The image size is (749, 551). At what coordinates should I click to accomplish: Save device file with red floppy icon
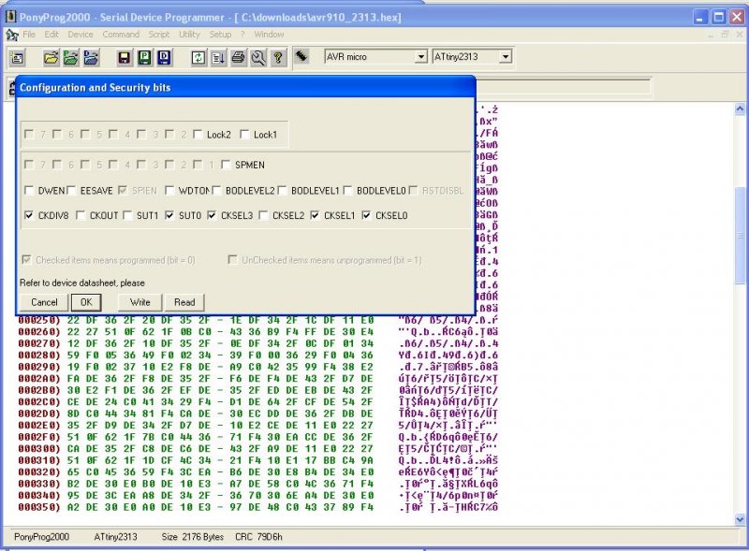125,58
